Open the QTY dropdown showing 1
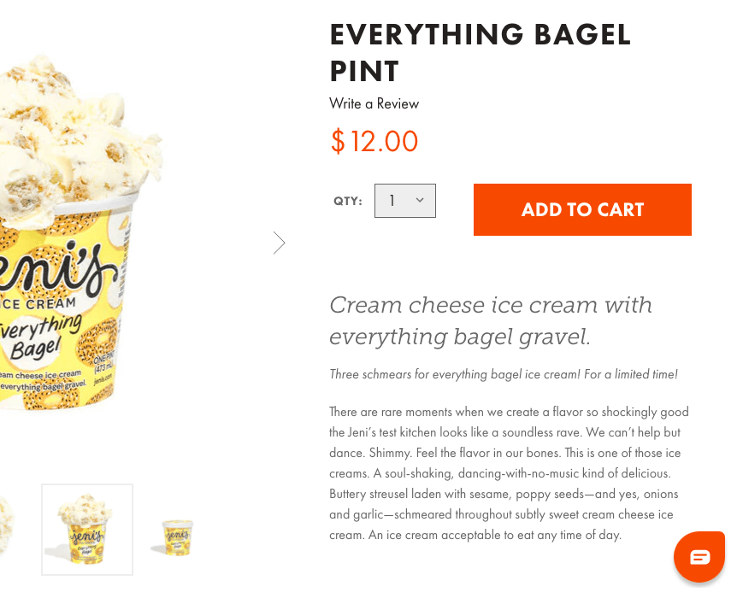This screenshot has width=737, height=592. 404,201
